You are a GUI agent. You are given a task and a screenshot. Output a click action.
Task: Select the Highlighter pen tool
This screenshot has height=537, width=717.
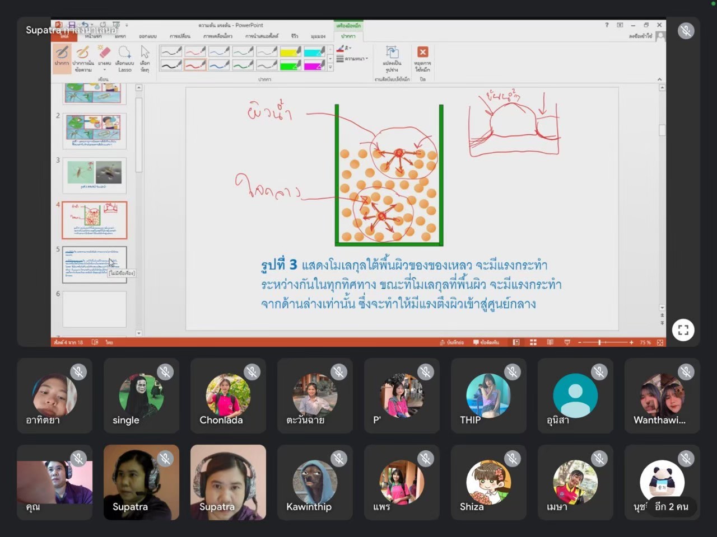click(x=83, y=57)
